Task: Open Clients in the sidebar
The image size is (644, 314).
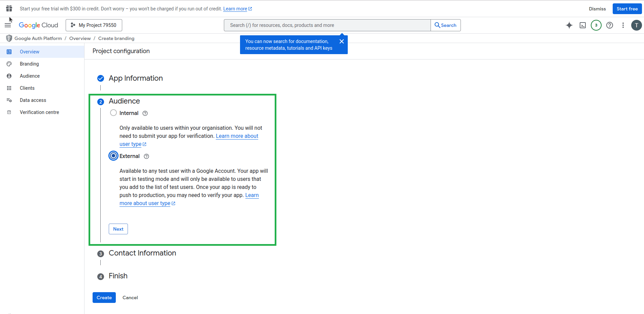Action: tap(27, 88)
